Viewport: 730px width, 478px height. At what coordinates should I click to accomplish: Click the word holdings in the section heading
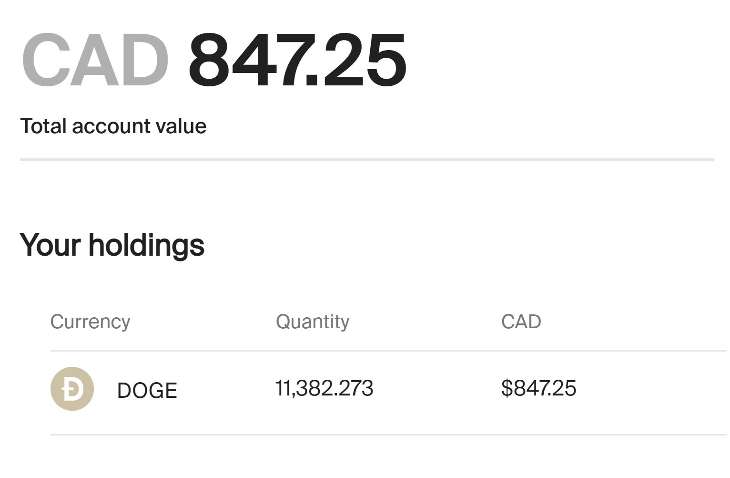[146, 245]
